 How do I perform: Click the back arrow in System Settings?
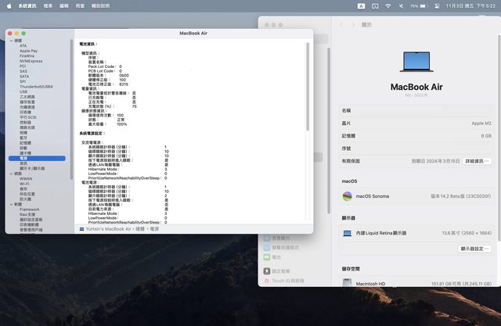click(x=341, y=25)
